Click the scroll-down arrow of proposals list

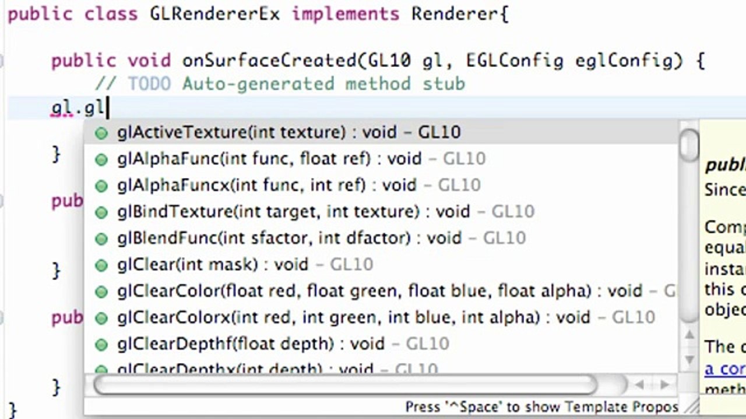click(x=689, y=359)
